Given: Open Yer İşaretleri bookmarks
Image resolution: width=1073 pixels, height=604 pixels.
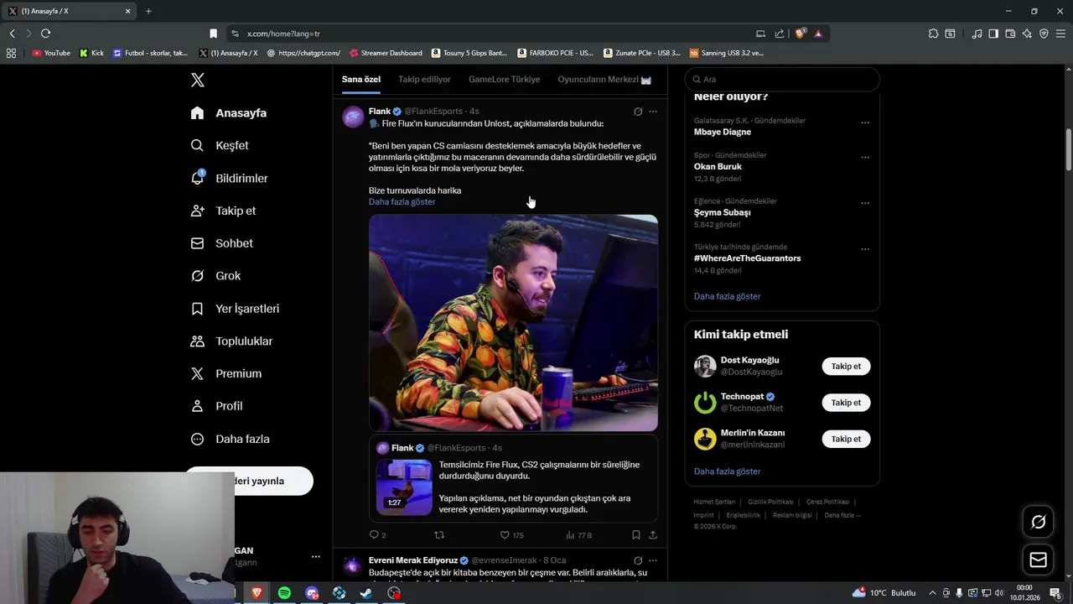Looking at the screenshot, I should click(x=235, y=309).
